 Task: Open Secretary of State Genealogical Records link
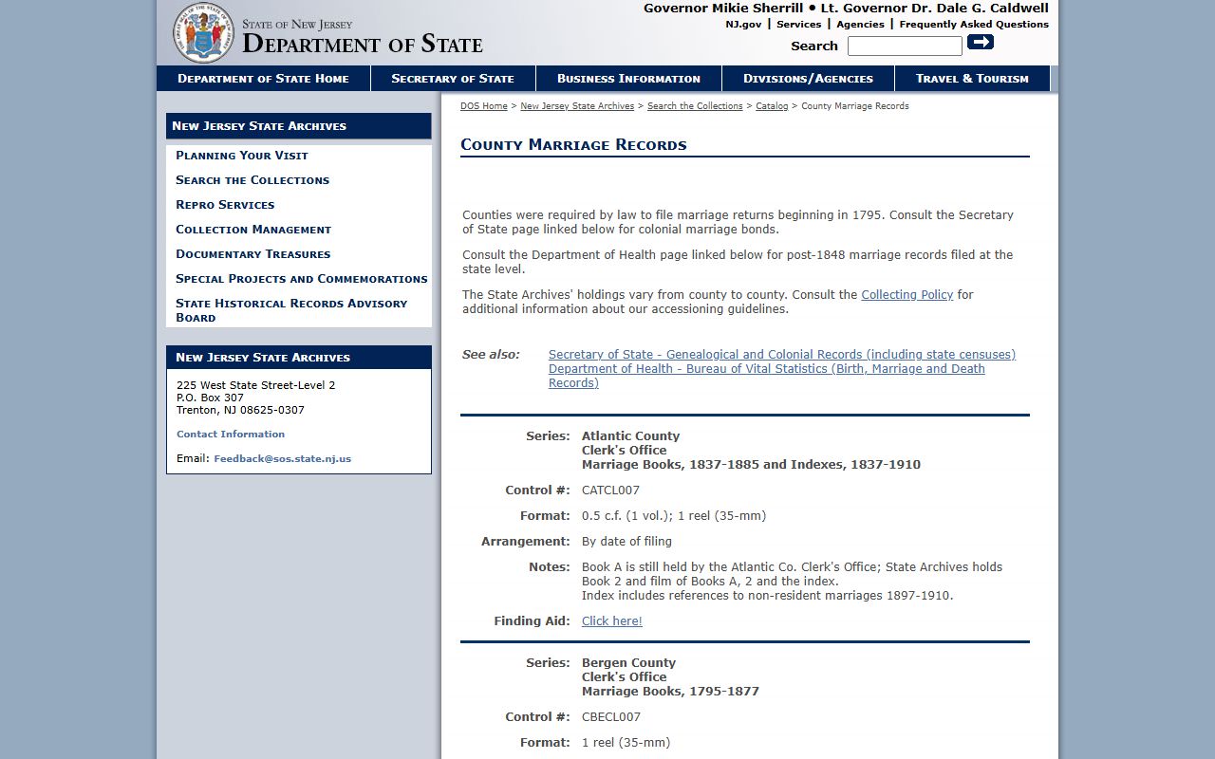(x=782, y=355)
